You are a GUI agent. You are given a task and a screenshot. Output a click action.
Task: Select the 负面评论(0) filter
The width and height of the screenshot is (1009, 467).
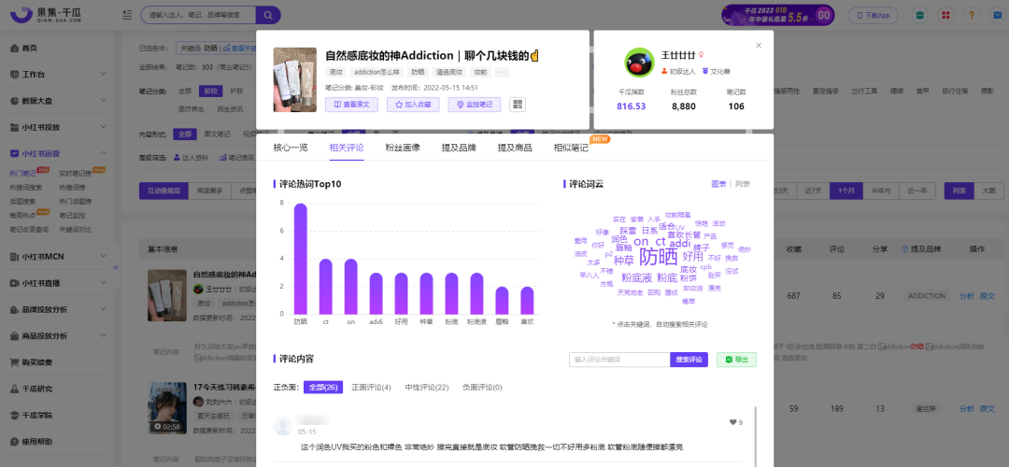[x=482, y=388]
